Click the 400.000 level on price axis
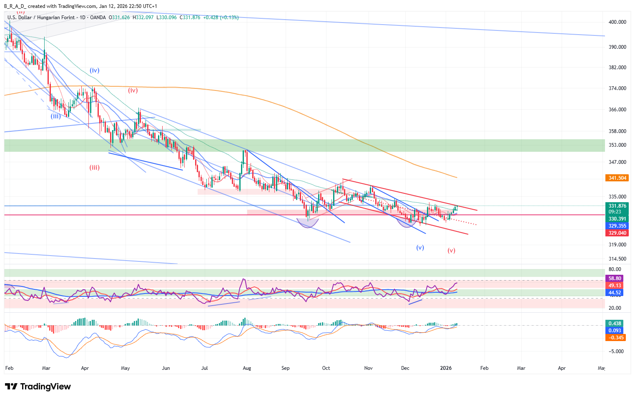This screenshot has width=635, height=399. pos(617,22)
